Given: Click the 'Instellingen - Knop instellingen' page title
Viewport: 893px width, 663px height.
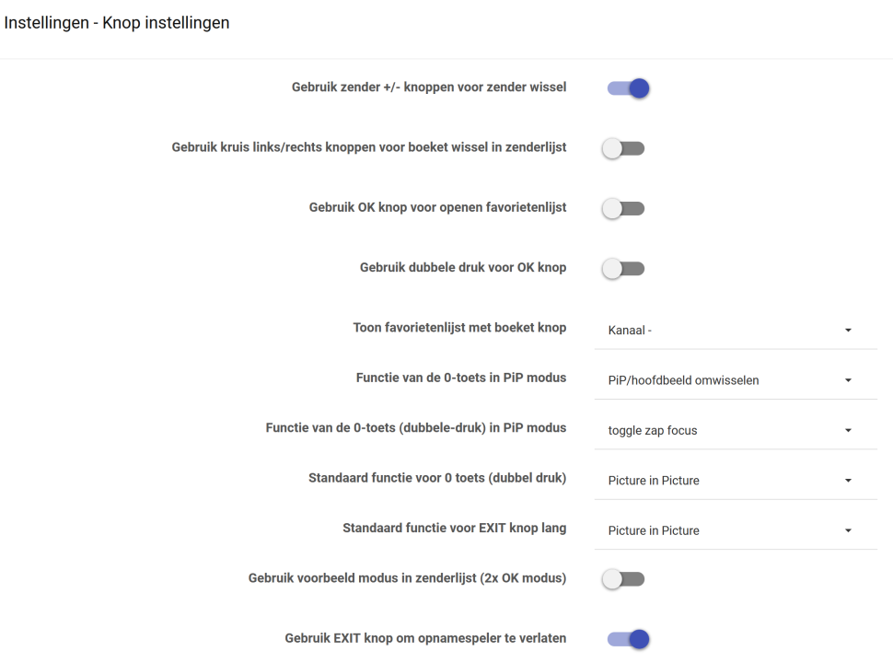Looking at the screenshot, I should click(x=117, y=23).
